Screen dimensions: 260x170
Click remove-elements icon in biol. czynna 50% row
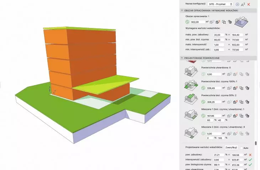coord(235,102)
